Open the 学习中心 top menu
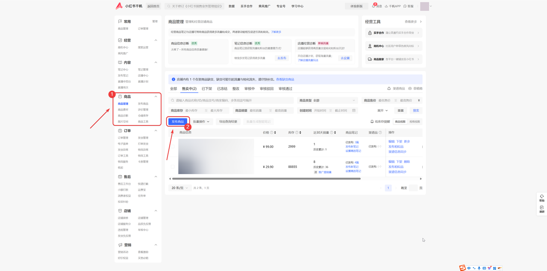Viewport: 547px width, 271px height. pyautogui.click(x=297, y=6)
